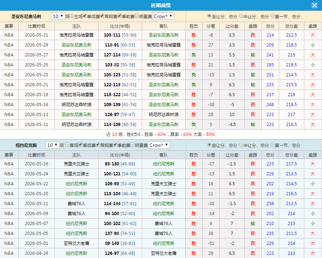Enable 明星赛 checkbox in the 圣安东尼奥马刺 filter row
Image resolution: width=322 pixels, height=258 pixels.
[137, 16]
